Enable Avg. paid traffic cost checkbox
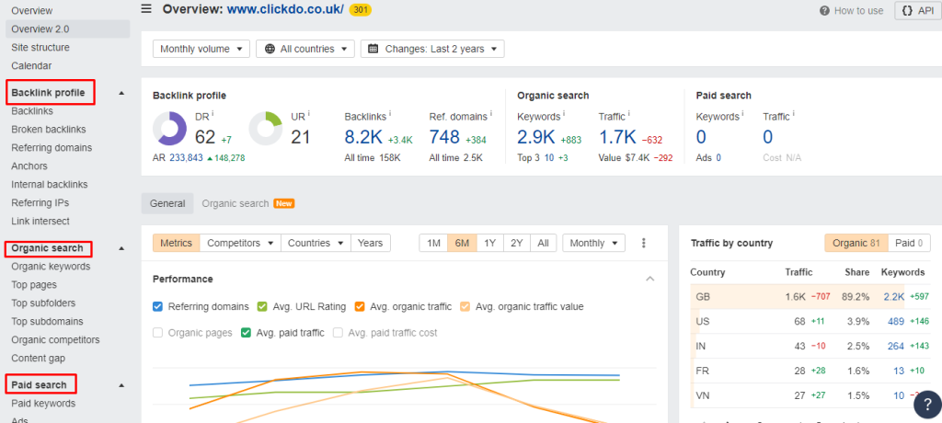The height and width of the screenshot is (423, 942). pos(338,332)
